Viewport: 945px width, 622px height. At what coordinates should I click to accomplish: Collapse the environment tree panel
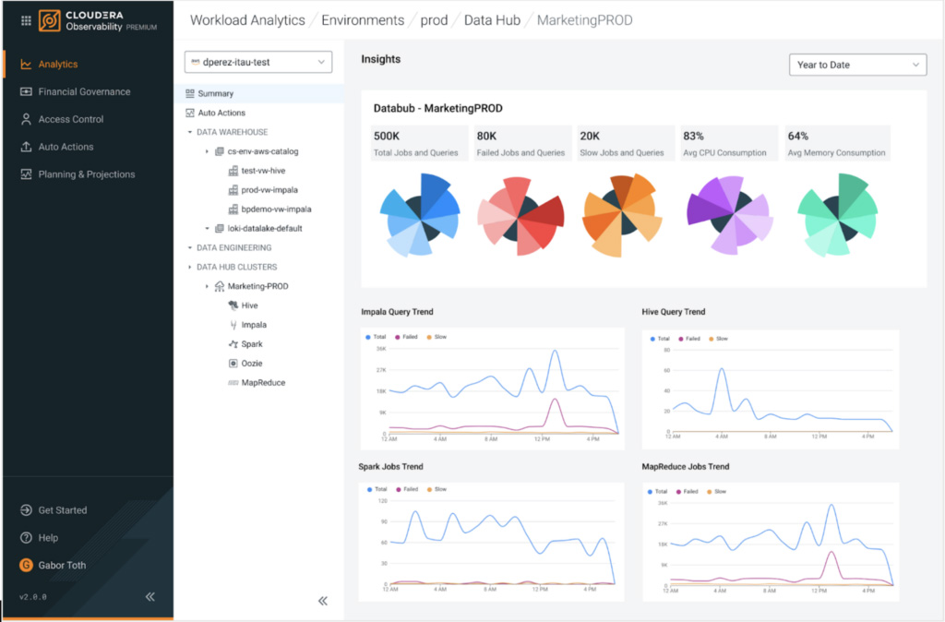point(323,601)
